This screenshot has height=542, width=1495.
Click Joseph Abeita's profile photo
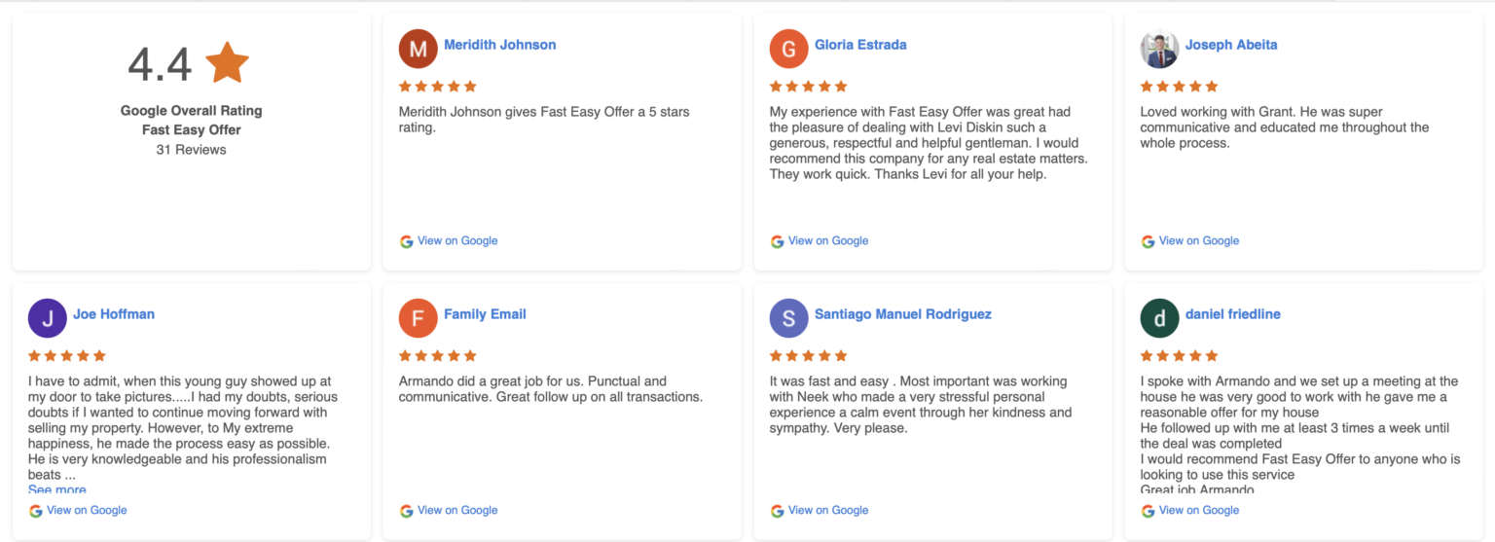[1159, 49]
